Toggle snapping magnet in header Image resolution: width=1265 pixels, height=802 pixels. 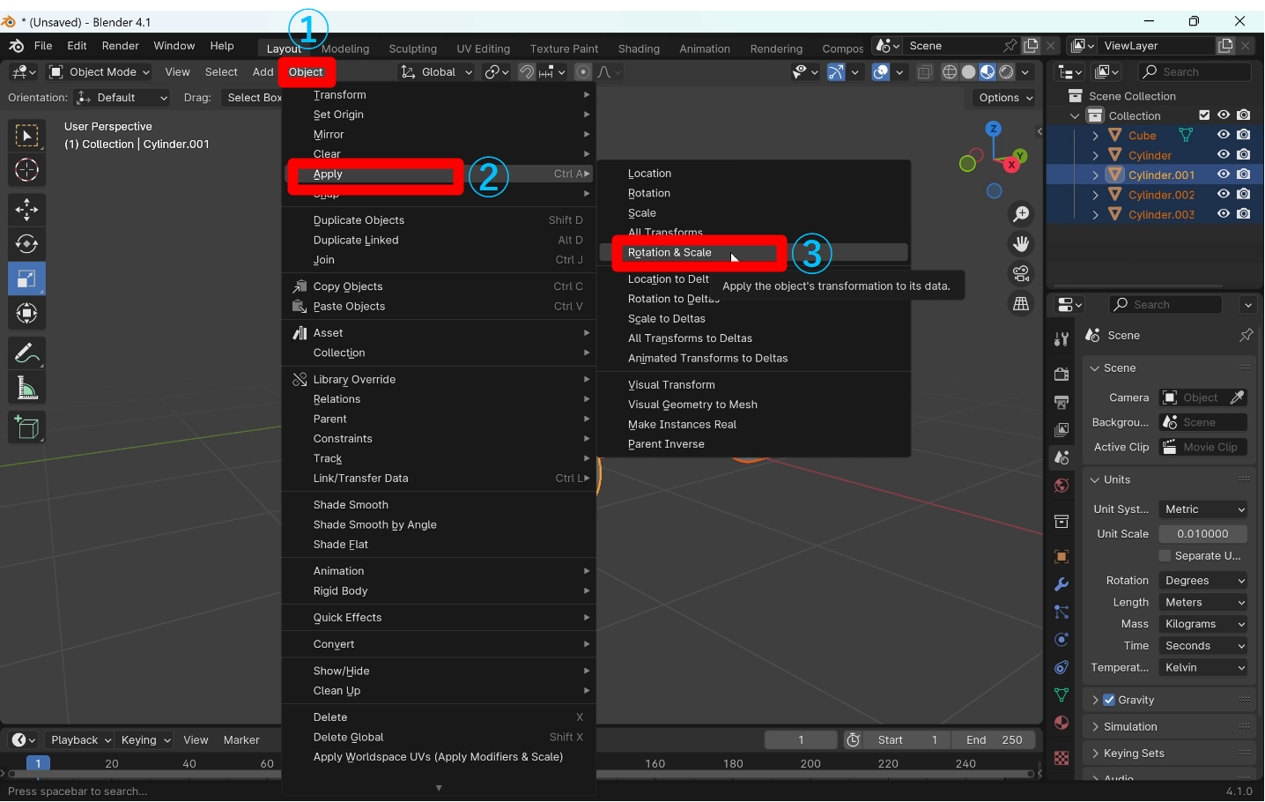tap(527, 72)
